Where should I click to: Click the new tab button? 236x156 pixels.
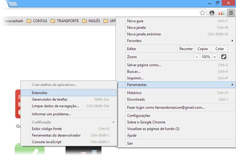click(13, 4)
